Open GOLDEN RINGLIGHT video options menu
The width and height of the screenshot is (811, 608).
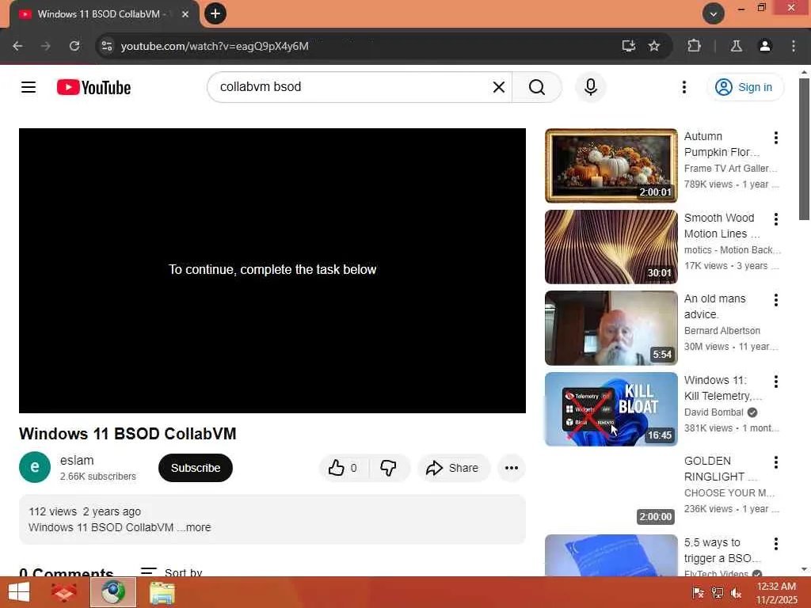pos(776,462)
